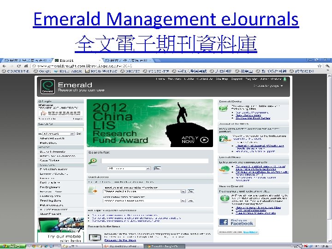The image size is (332, 249).
Task: Click the browser back arrow
Action: click(5, 66)
